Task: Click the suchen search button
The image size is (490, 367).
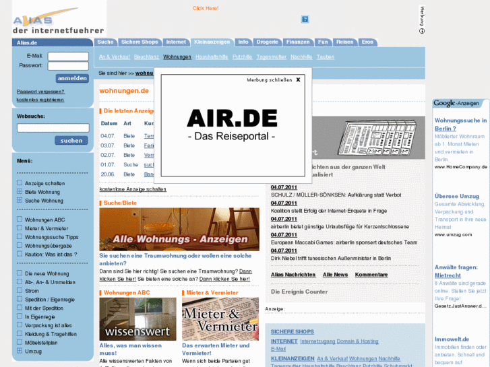Action: pyautogui.click(x=71, y=141)
